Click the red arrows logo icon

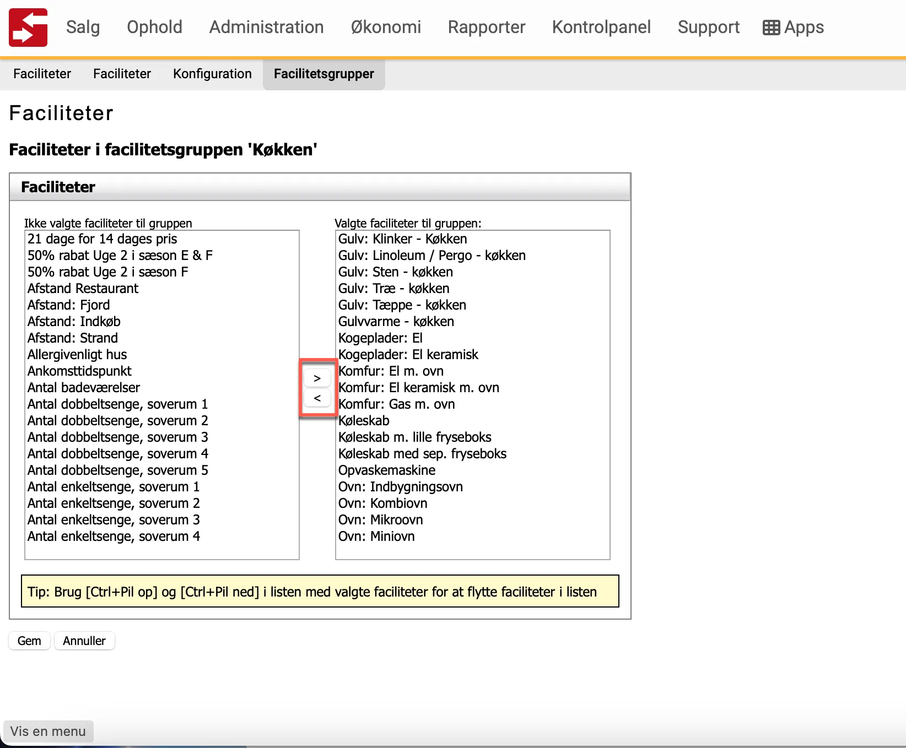[28, 28]
